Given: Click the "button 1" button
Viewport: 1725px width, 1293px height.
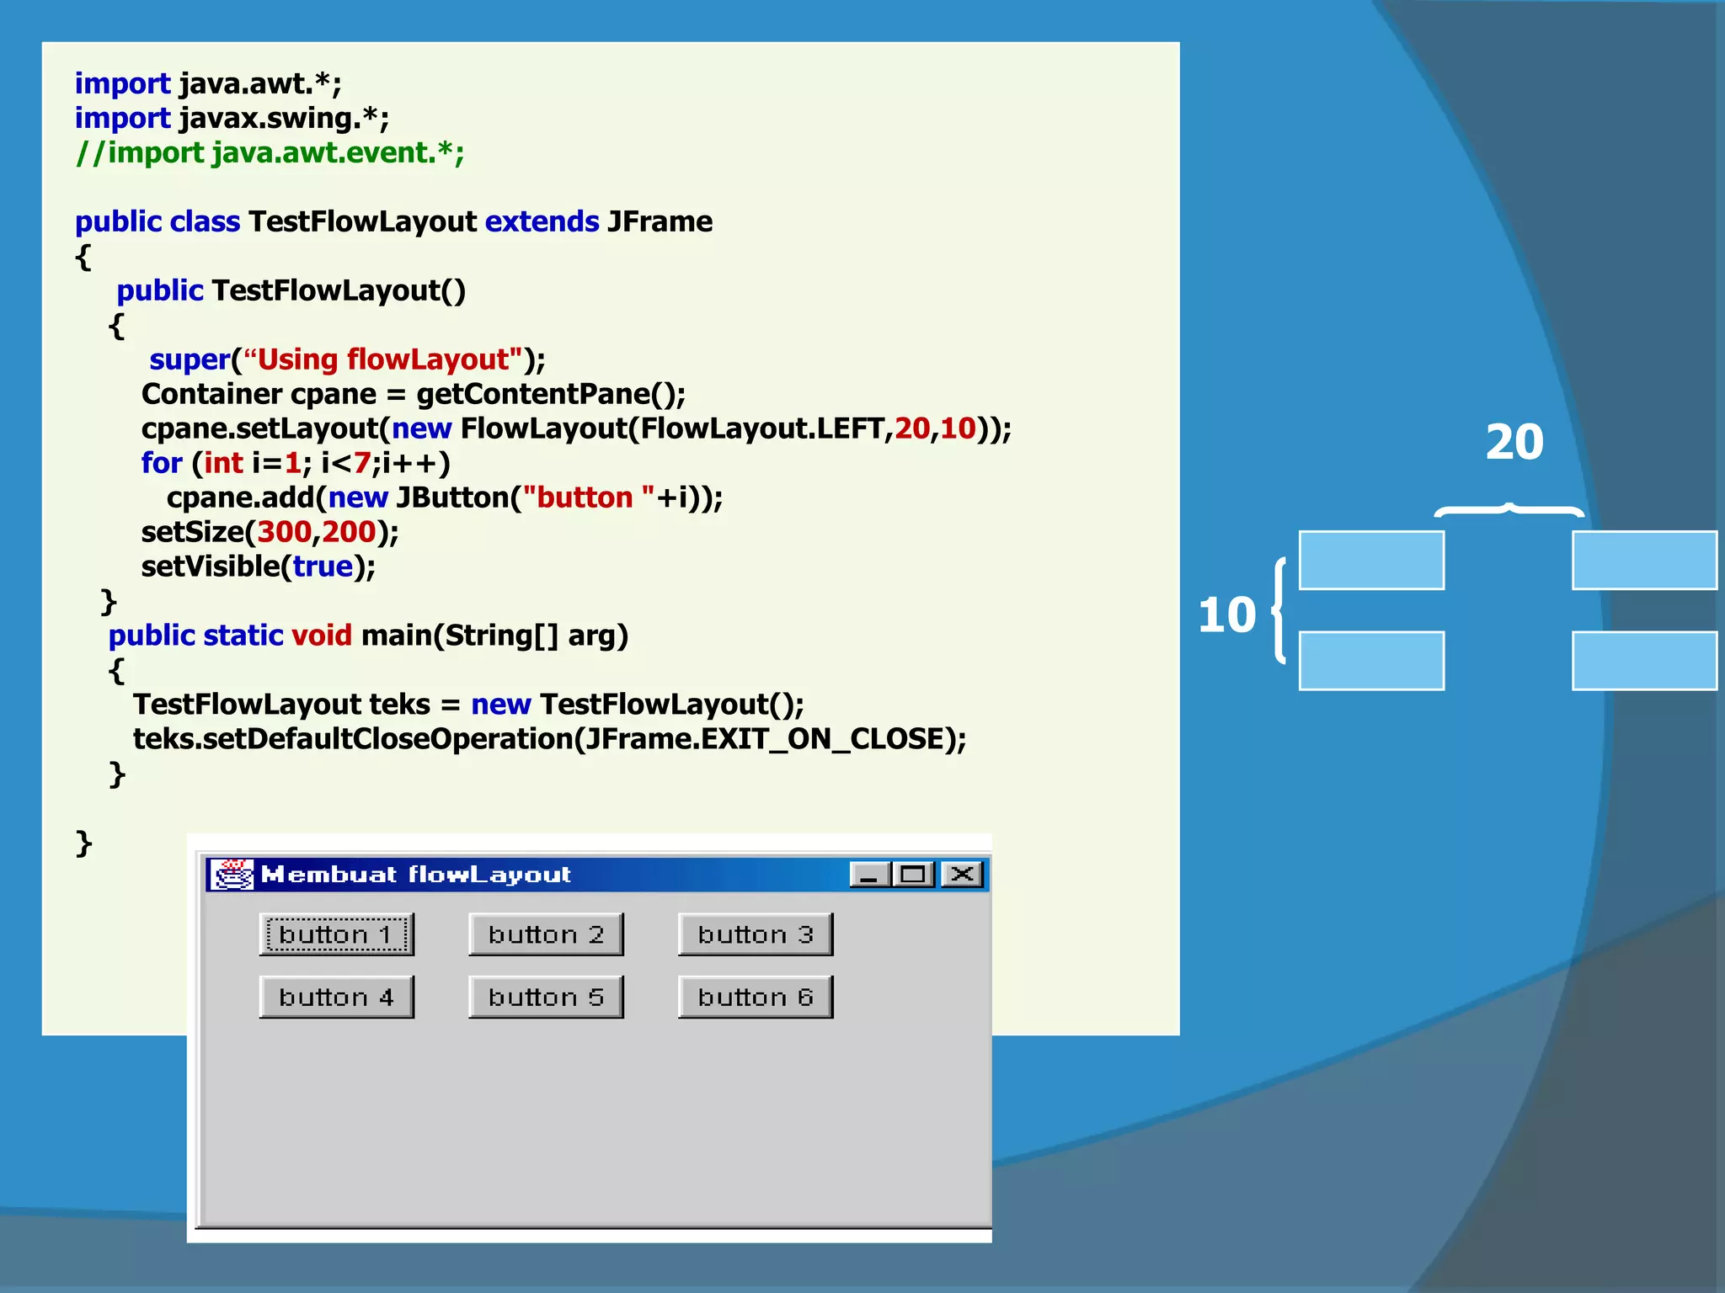Looking at the screenshot, I should [x=336, y=934].
